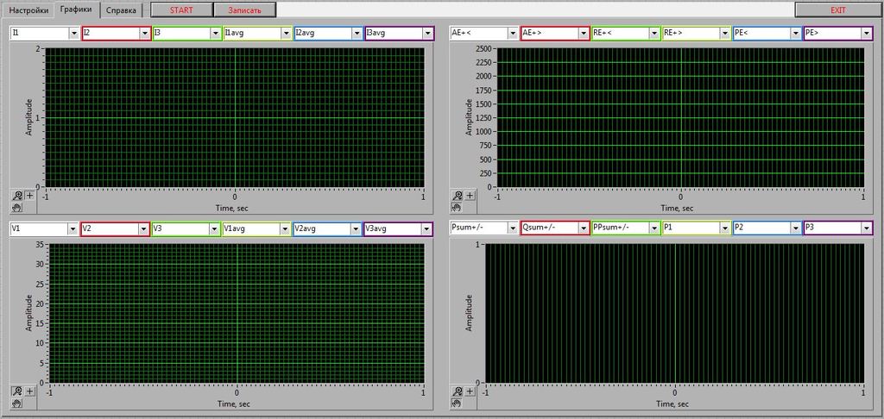The height and width of the screenshot is (419, 884).
Task: Open the V2 channel dropdown
Action: pyautogui.click(x=115, y=228)
